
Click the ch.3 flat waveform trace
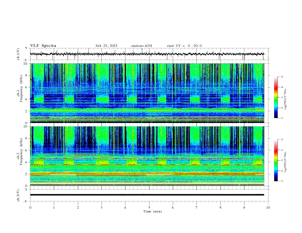[147, 195]
